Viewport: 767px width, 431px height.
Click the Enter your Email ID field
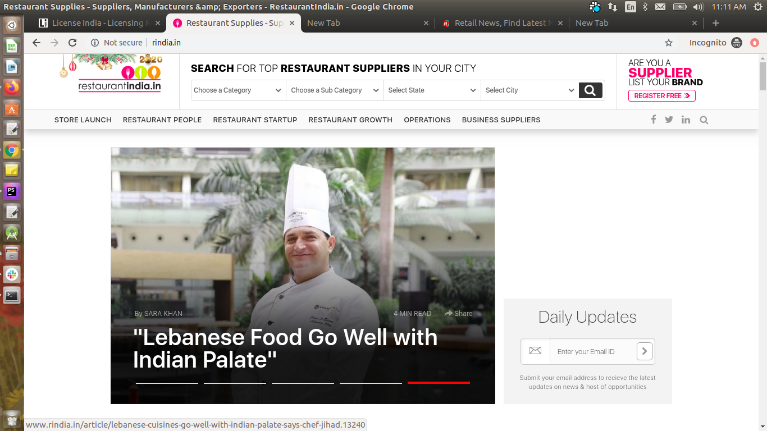[x=592, y=351]
